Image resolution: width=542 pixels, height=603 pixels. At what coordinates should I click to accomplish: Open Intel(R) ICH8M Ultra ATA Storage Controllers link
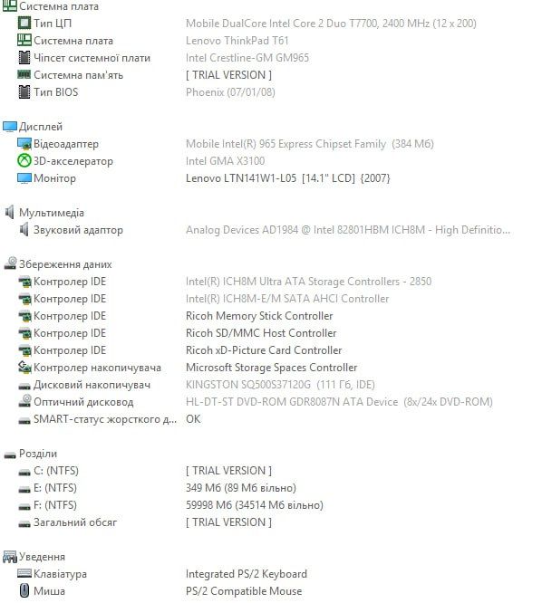[308, 282]
